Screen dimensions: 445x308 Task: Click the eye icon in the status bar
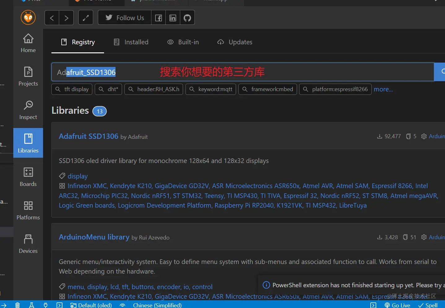coord(123,305)
